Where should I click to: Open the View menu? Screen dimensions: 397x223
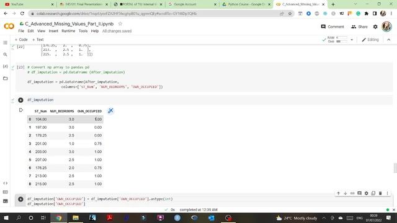[x=42, y=31]
